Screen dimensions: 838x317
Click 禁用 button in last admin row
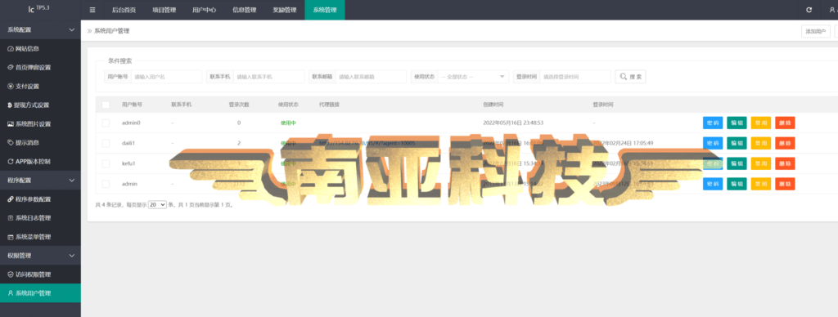coord(760,184)
